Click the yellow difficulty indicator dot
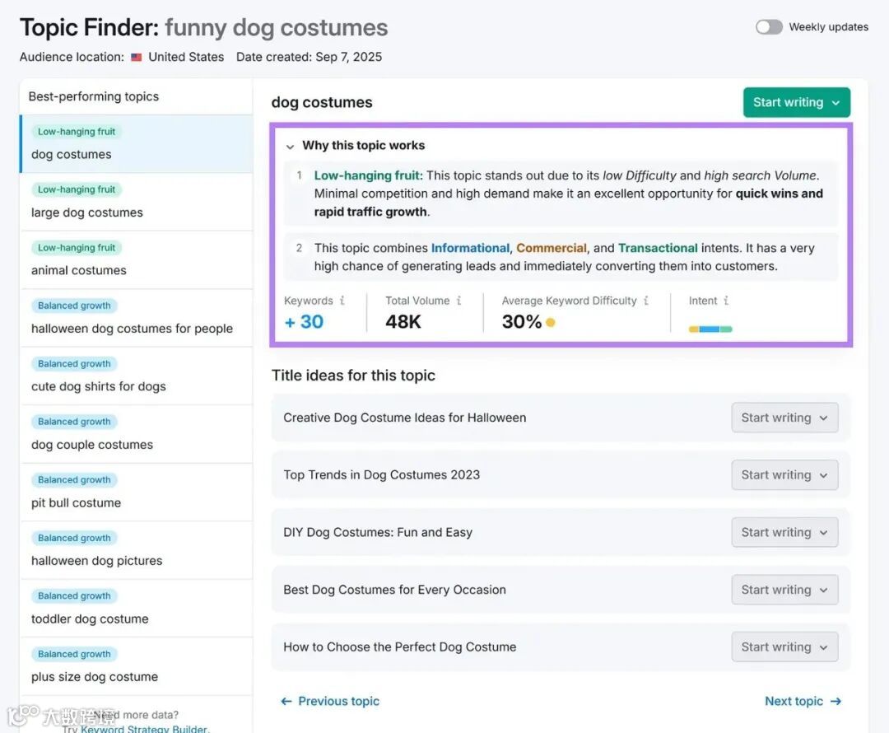This screenshot has width=889, height=733. point(550,322)
